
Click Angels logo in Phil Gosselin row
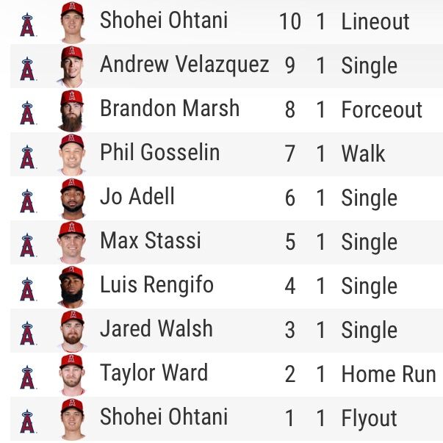27,157
